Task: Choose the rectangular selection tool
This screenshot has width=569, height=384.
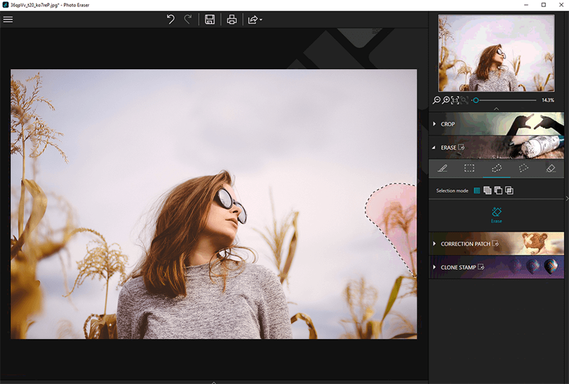Action: [x=469, y=168]
